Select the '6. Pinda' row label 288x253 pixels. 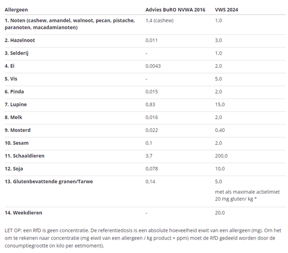15,92
